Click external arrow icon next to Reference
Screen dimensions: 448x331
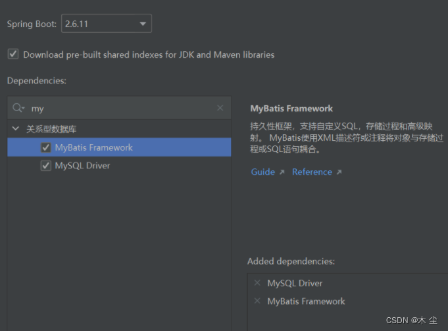339,172
